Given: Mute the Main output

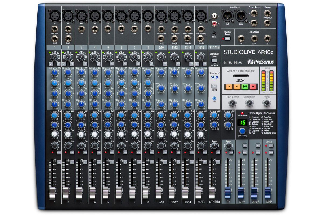Looking at the screenshot, I should 271,152.
